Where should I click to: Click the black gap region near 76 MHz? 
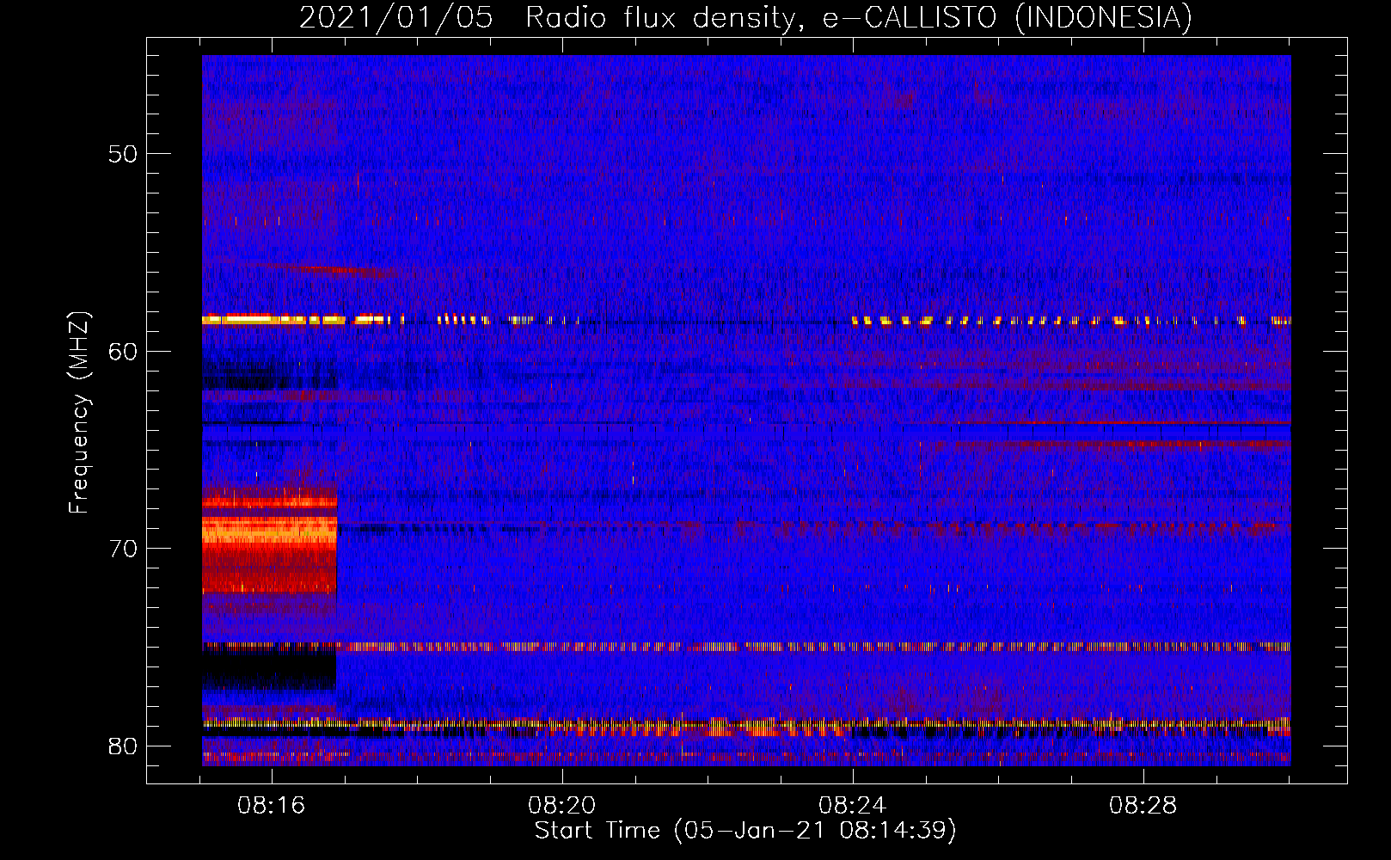(269, 669)
